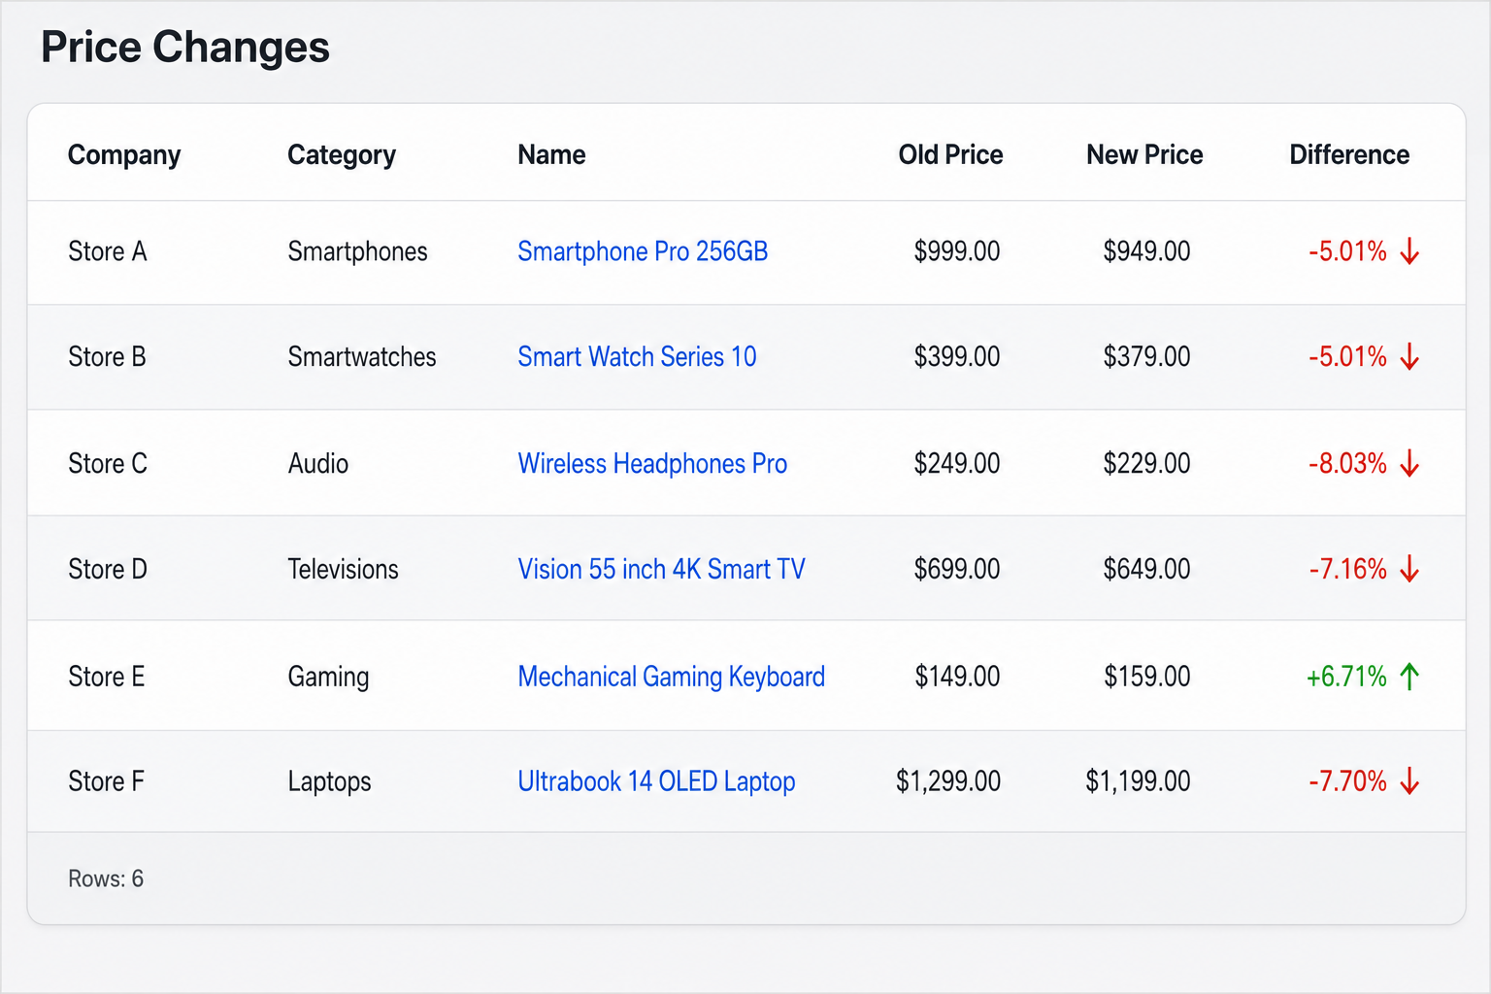Select the Company column header

point(124,155)
